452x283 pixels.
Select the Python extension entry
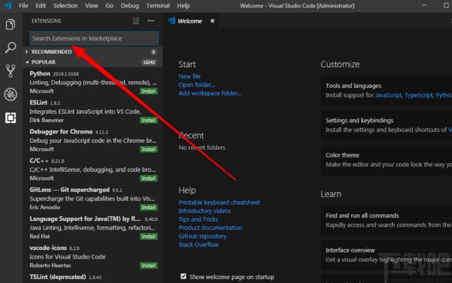click(x=93, y=82)
